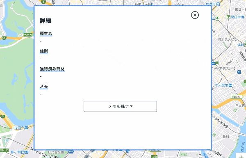
Task: Open the メモを残す dropdown
Action: pos(120,106)
